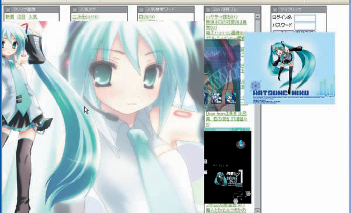Close the 2ch注目スレ panel using its X icon
Image resolution: width=351 pixels, height=213 pixels.
[x=208, y=9]
